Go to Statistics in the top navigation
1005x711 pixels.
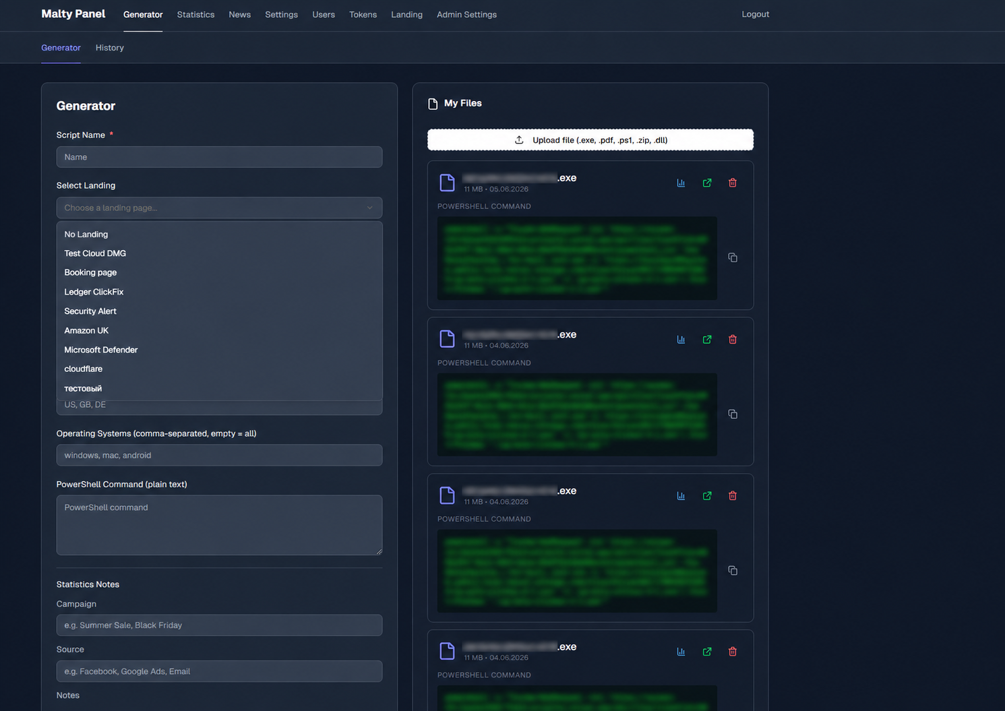[x=195, y=14]
